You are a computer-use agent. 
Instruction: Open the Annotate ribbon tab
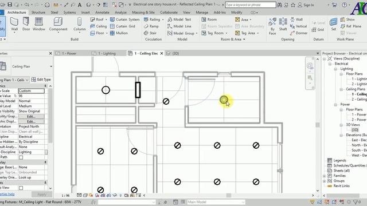[102, 13]
